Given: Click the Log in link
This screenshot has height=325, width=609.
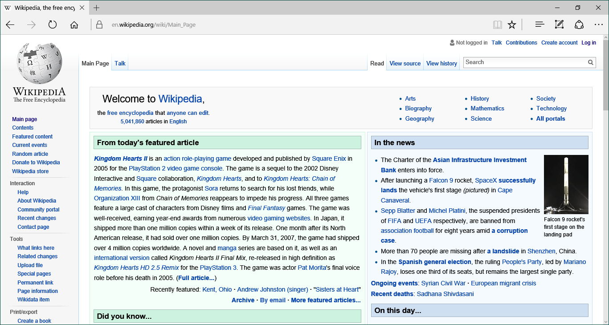Looking at the screenshot, I should coord(589,43).
